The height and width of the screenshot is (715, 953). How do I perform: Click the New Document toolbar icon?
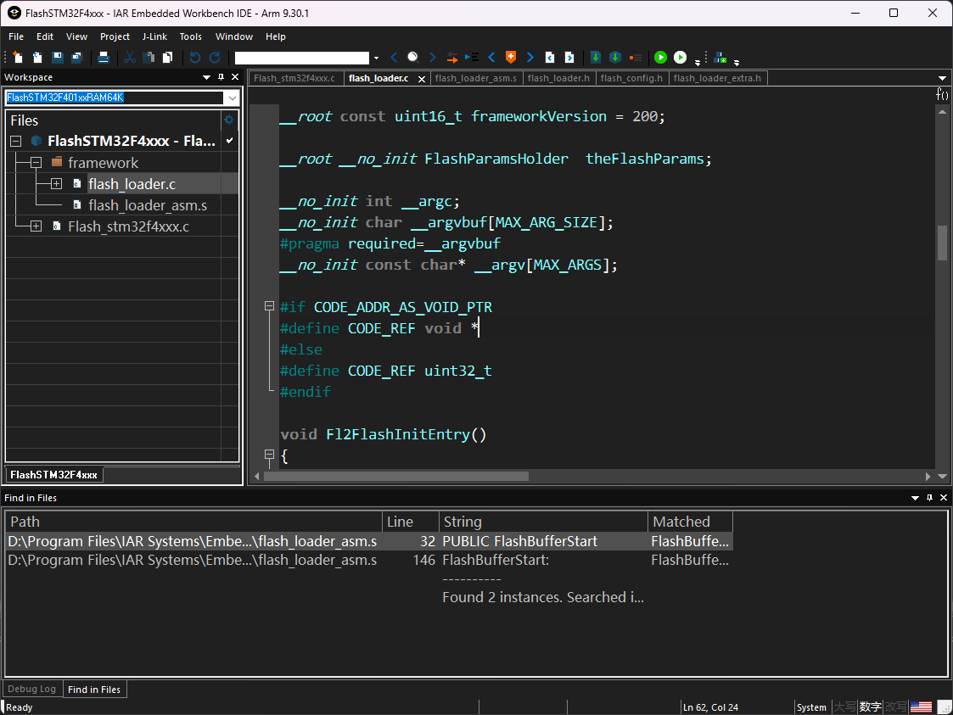(18, 58)
